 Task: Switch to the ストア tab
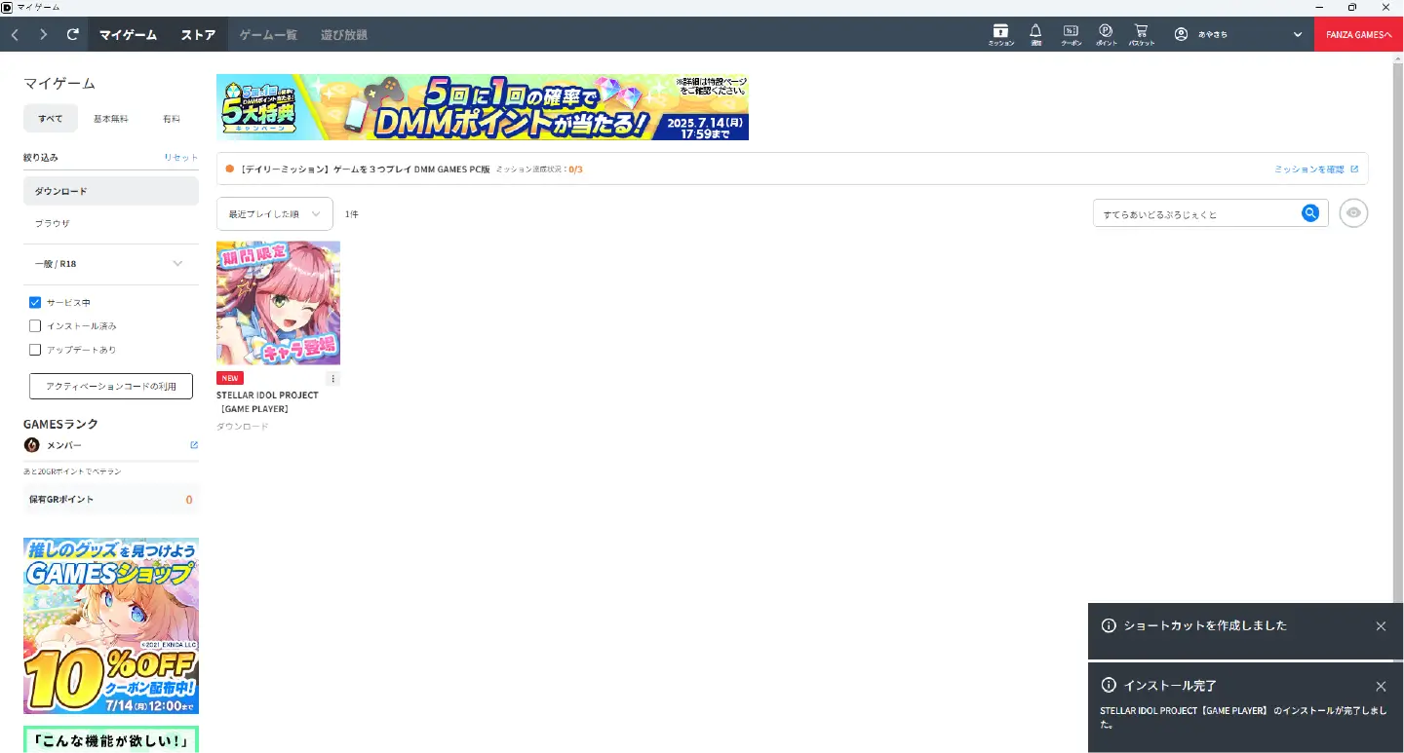[198, 34]
